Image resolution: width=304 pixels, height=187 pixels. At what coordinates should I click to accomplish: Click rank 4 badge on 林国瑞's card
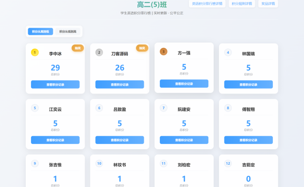228,52
